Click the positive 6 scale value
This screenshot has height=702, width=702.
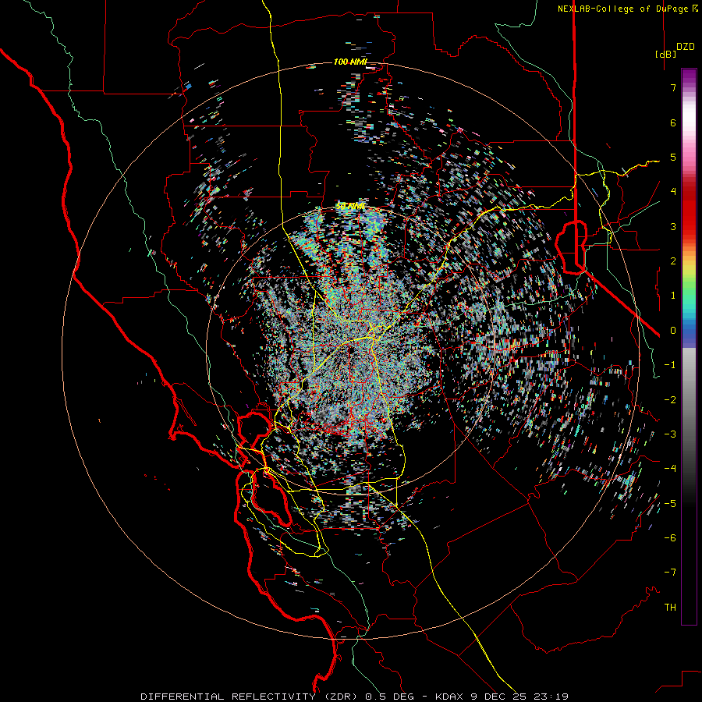pyautogui.click(x=673, y=122)
